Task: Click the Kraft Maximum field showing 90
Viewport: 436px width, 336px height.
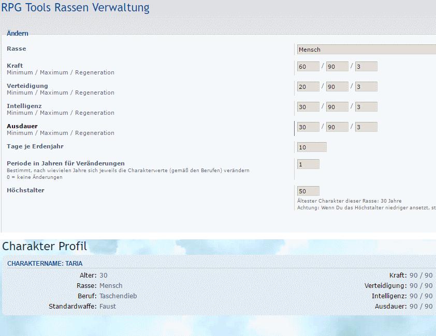Action: 337,66
